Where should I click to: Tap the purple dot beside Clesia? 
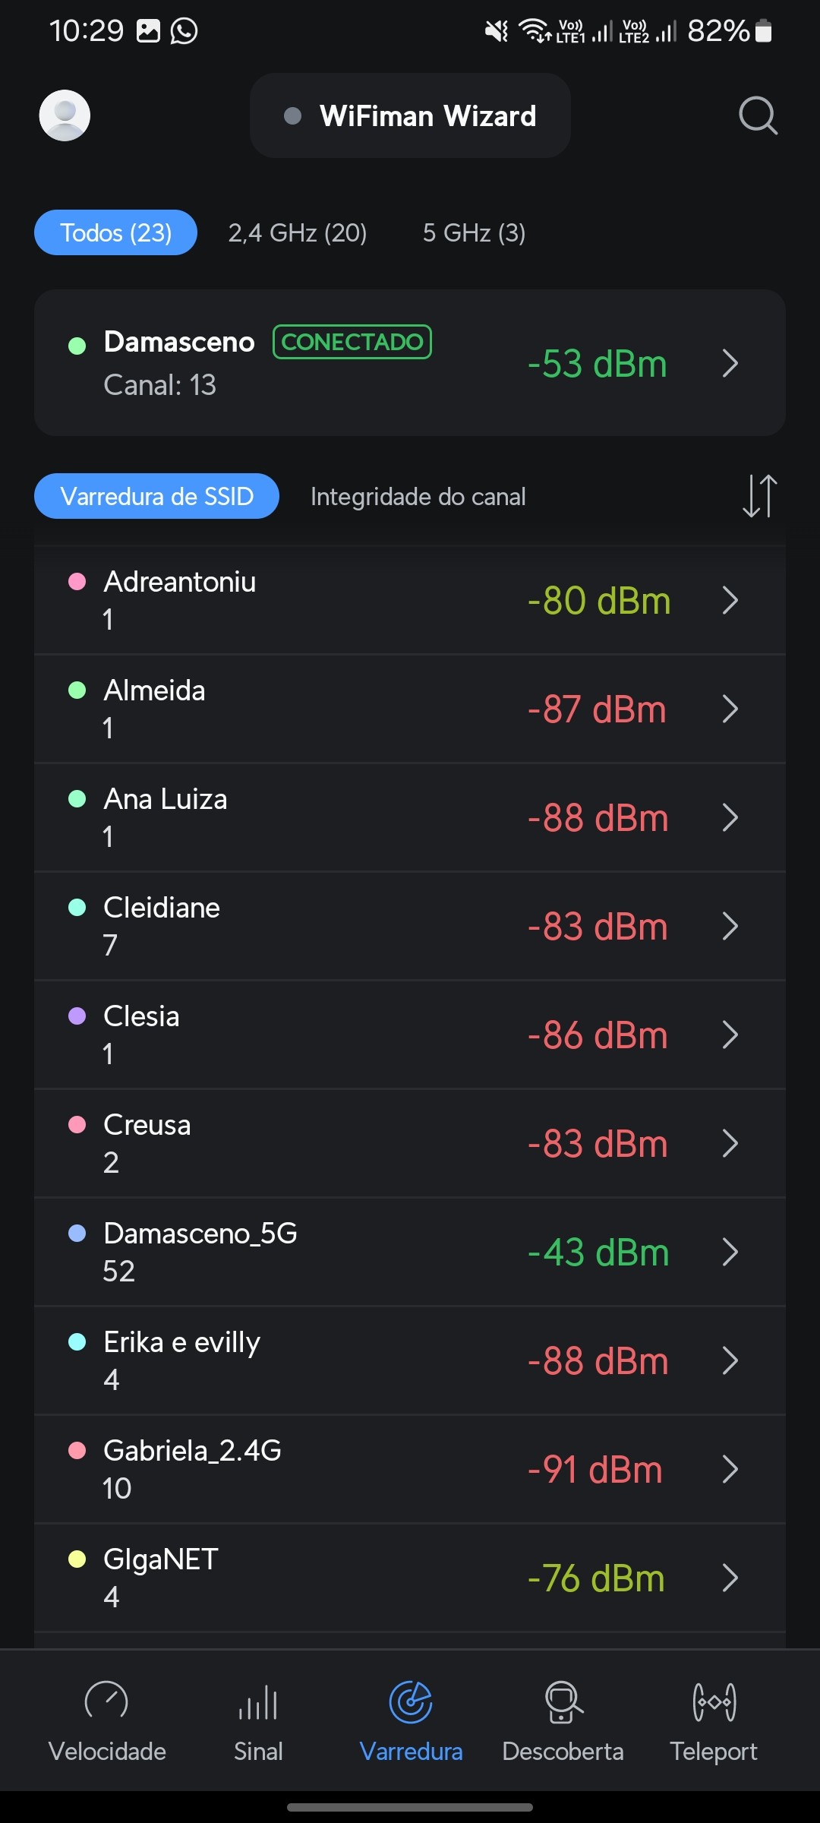coord(77,1016)
